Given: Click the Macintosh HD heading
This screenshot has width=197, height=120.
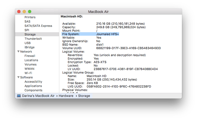Looking at the screenshot, I should point(72,16).
